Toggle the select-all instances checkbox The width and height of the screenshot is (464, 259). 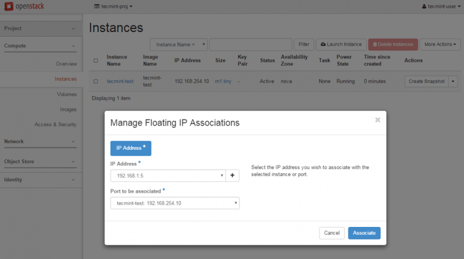95,60
